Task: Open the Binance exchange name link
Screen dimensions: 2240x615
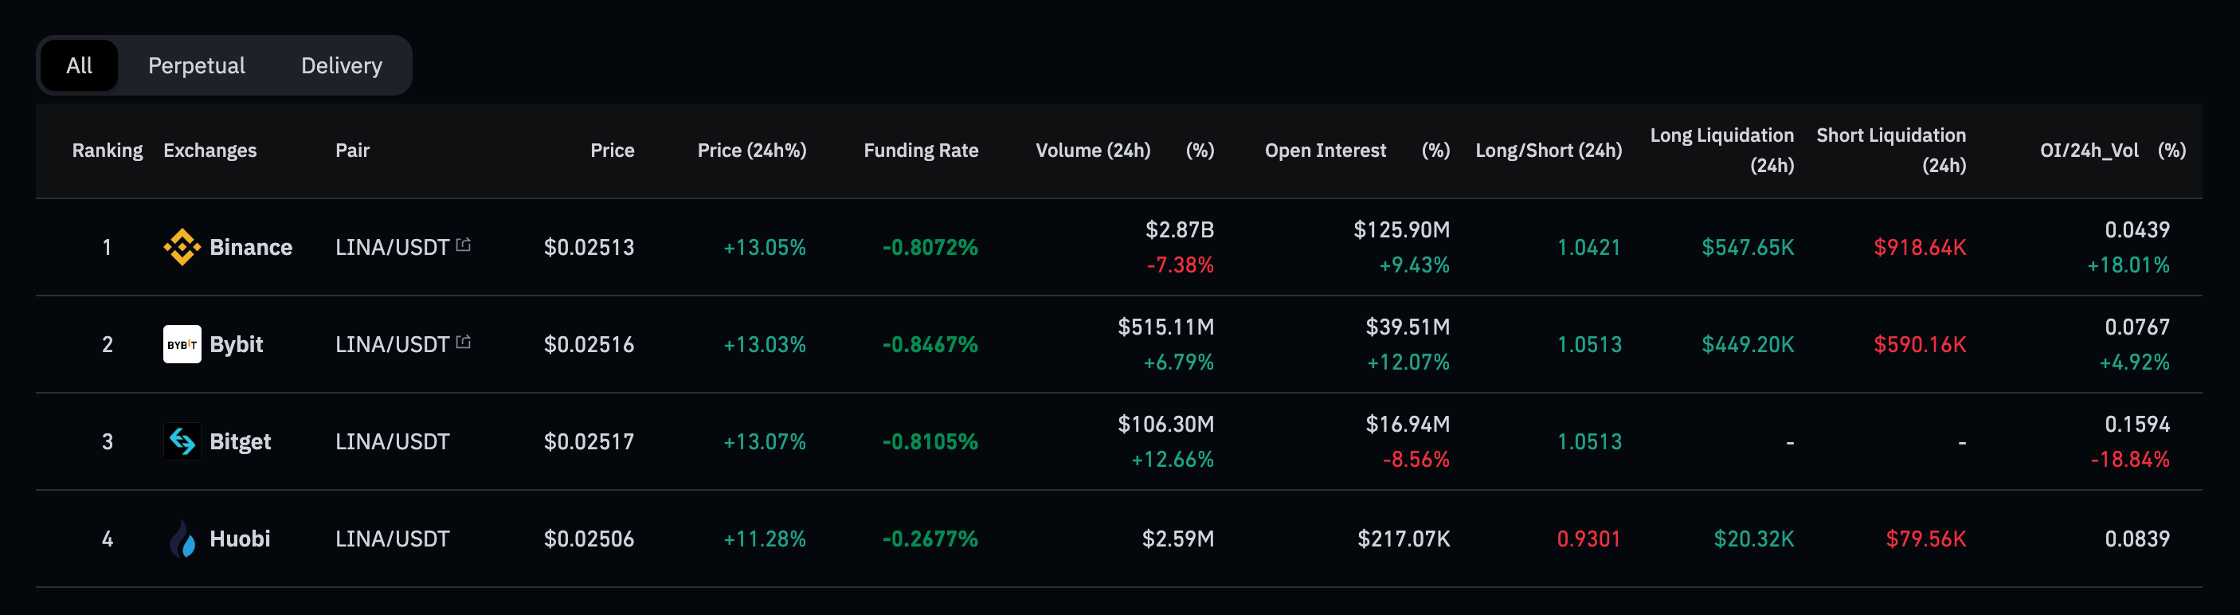Action: pyautogui.click(x=250, y=247)
